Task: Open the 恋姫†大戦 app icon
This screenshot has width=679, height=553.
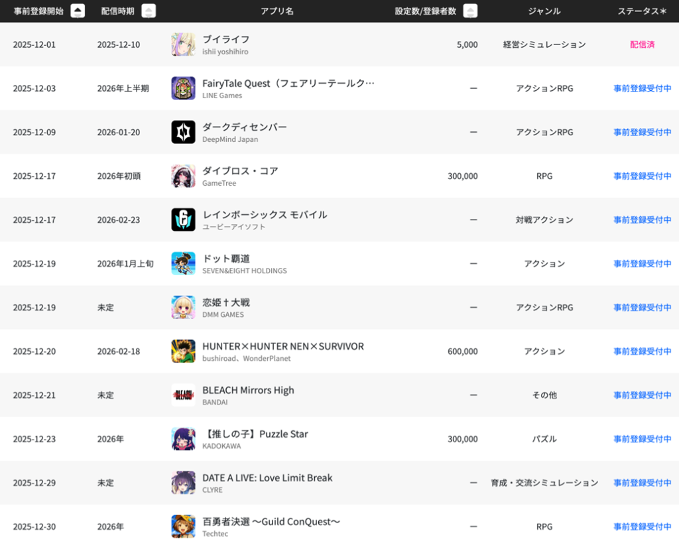Action: [x=183, y=307]
